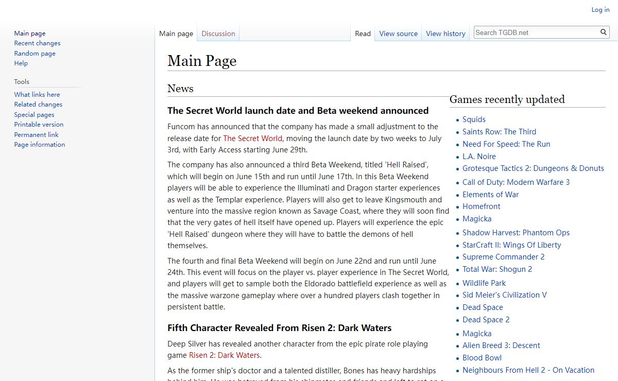The image size is (618, 381).
Task: Open Recent changes in sidebar
Action: click(x=37, y=43)
